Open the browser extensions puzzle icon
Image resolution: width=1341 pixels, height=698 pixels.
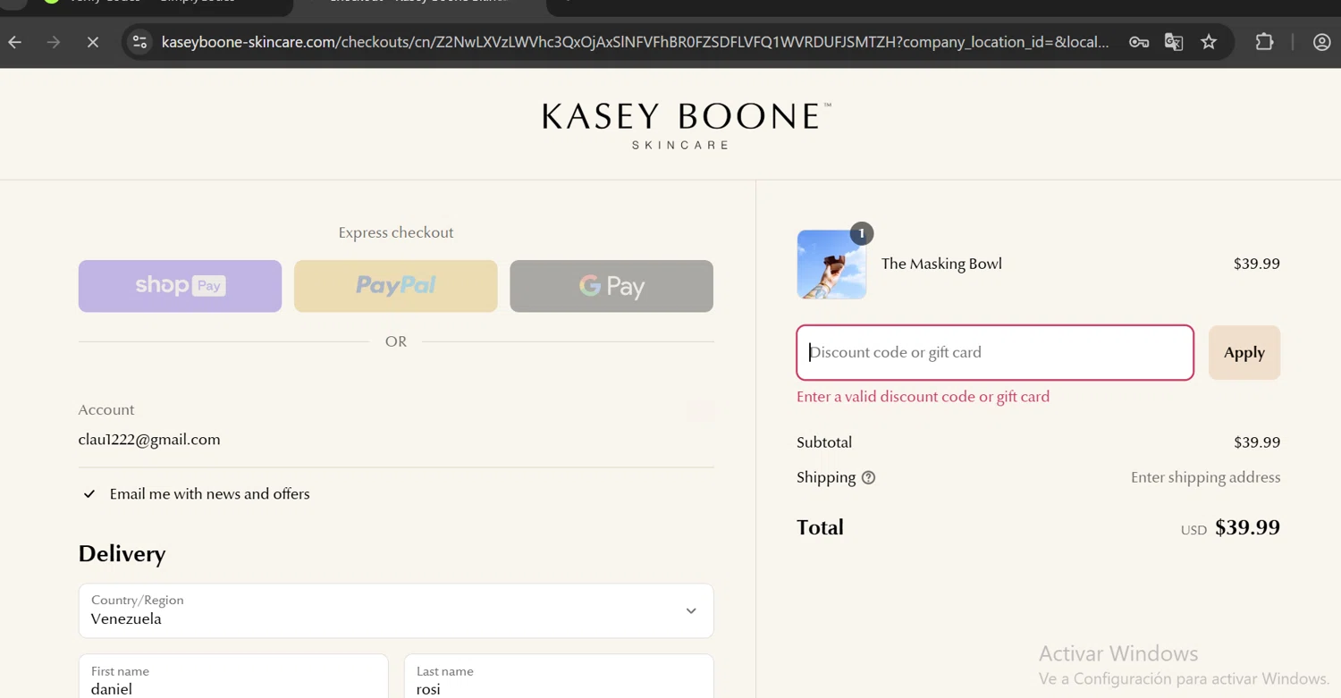tap(1264, 42)
